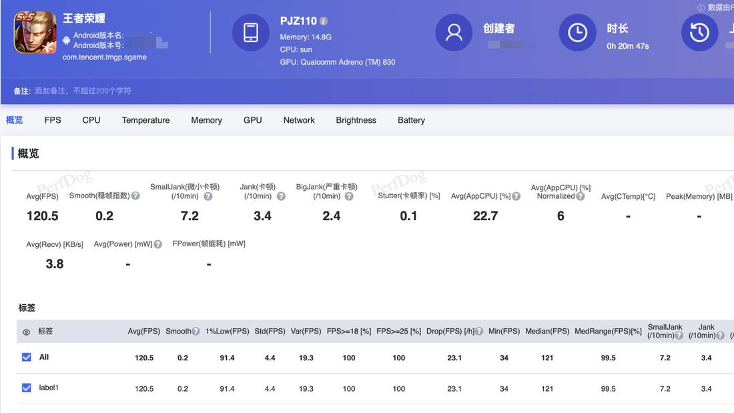The width and height of the screenshot is (734, 413).
Task: Switch to the FPS tab
Action: (x=52, y=120)
